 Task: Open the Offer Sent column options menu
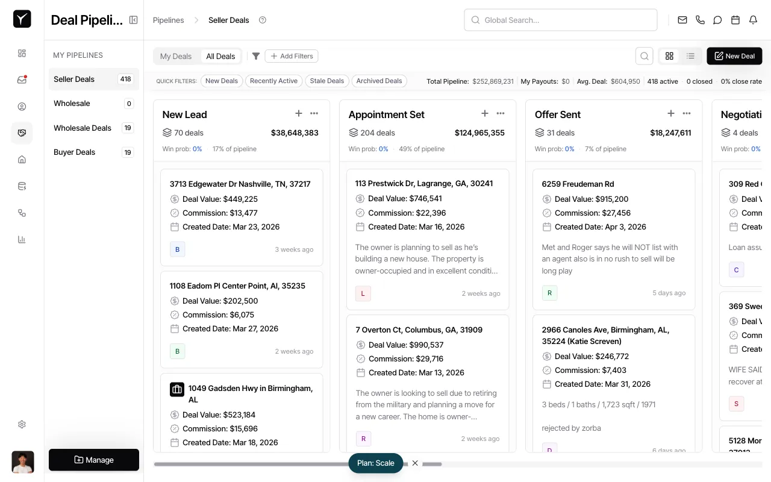point(686,113)
